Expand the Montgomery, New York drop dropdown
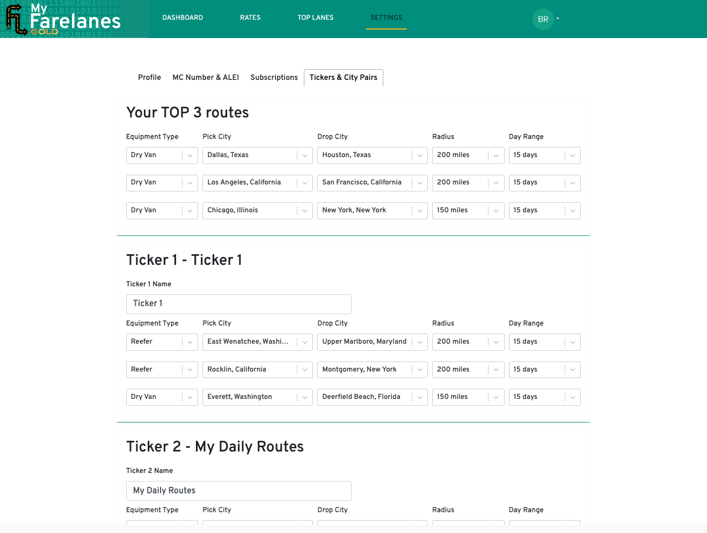This screenshot has width=707, height=533. [373, 369]
